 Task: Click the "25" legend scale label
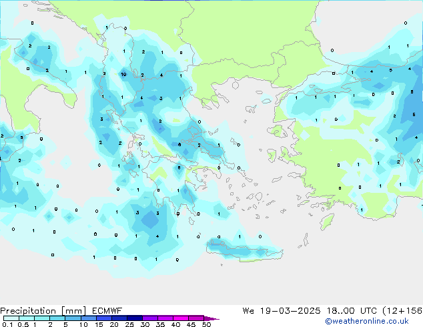[x=129, y=324]
